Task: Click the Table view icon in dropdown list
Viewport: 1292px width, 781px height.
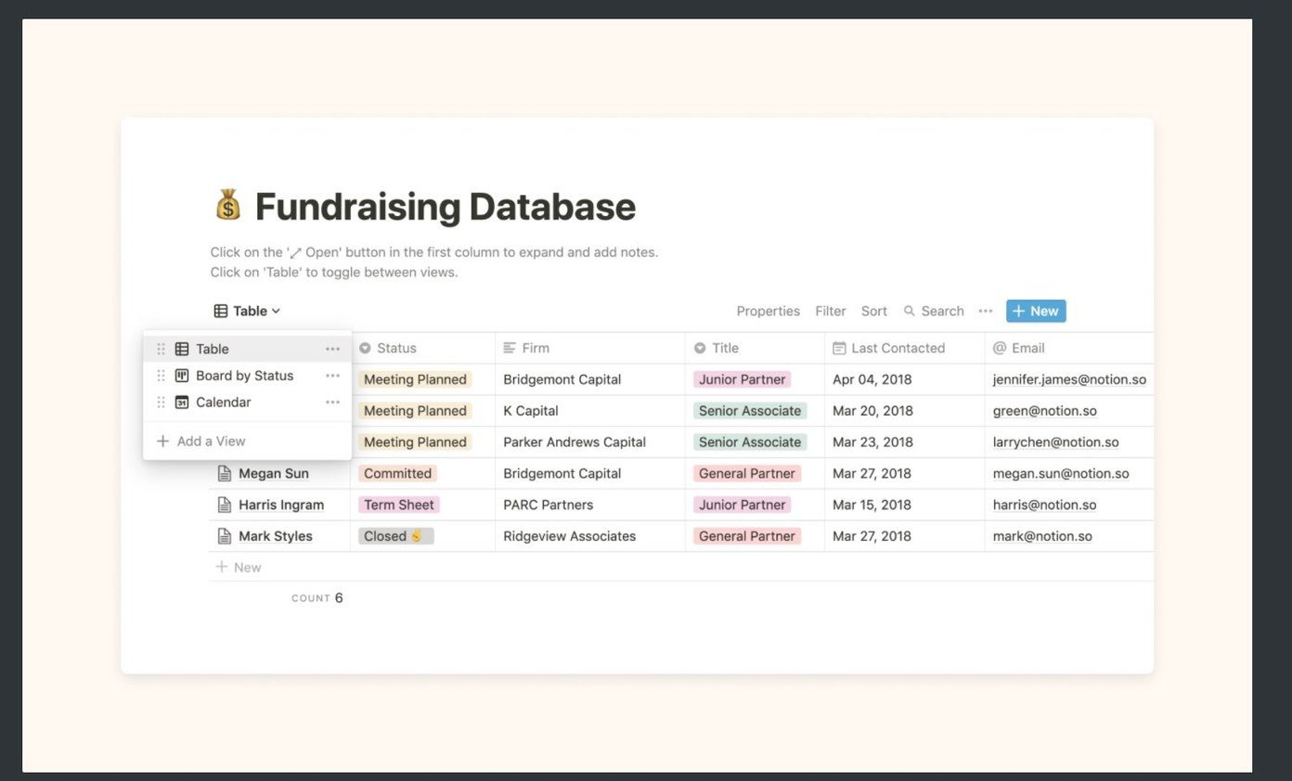Action: [x=182, y=349]
